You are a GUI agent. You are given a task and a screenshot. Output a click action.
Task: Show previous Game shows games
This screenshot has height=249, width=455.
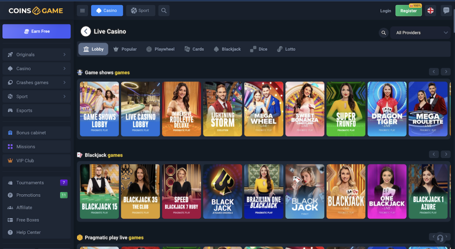coord(434,72)
